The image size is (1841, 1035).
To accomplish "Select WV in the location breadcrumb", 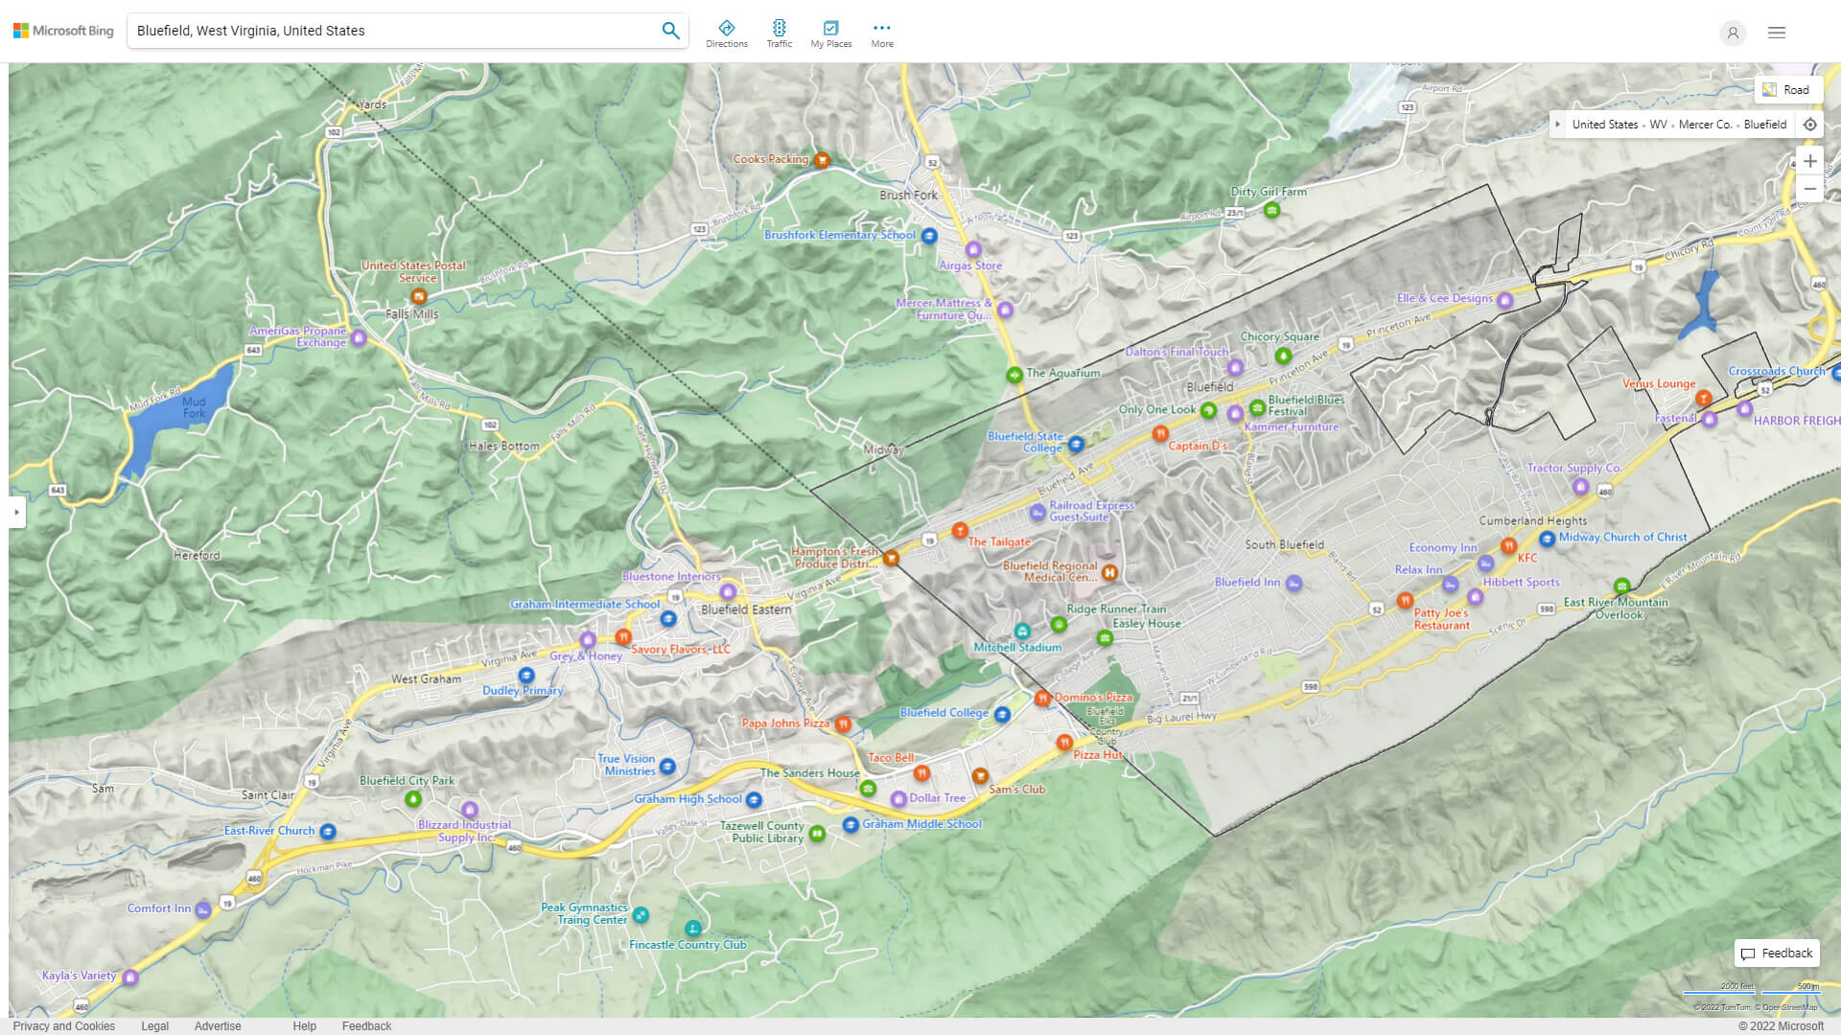I will coord(1657,124).
